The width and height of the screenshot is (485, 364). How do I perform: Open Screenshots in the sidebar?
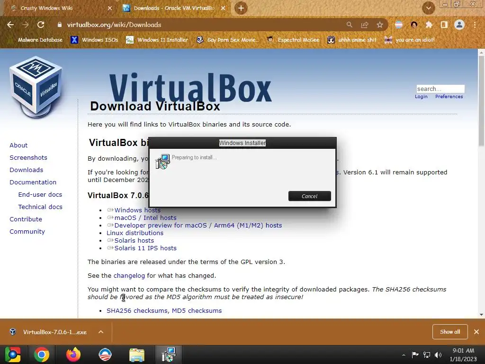point(28,157)
